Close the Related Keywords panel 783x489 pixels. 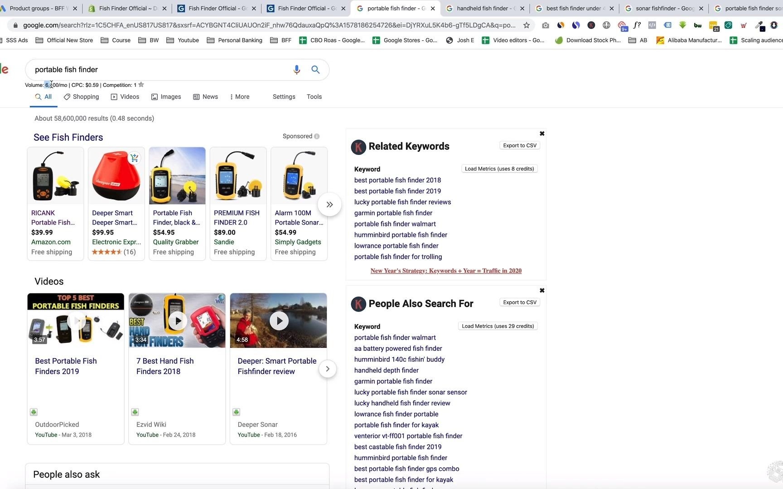click(x=542, y=134)
